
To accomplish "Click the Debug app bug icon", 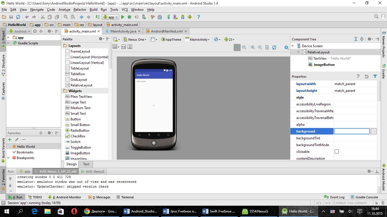I will [x=129, y=17].
